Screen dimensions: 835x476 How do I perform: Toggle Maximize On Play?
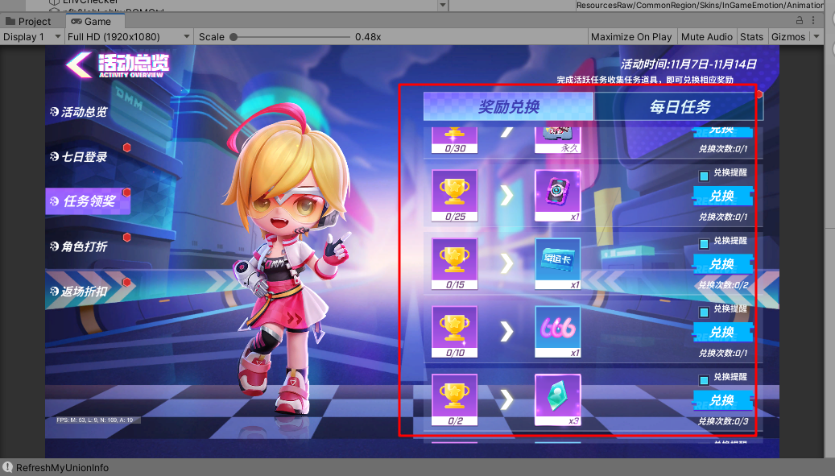631,37
